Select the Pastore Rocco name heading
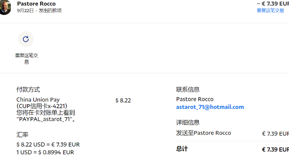This screenshot has width=289, height=158. pyautogui.click(x=36, y=4)
